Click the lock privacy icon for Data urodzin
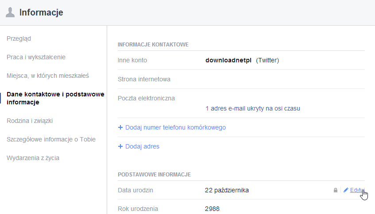 click(x=336, y=190)
